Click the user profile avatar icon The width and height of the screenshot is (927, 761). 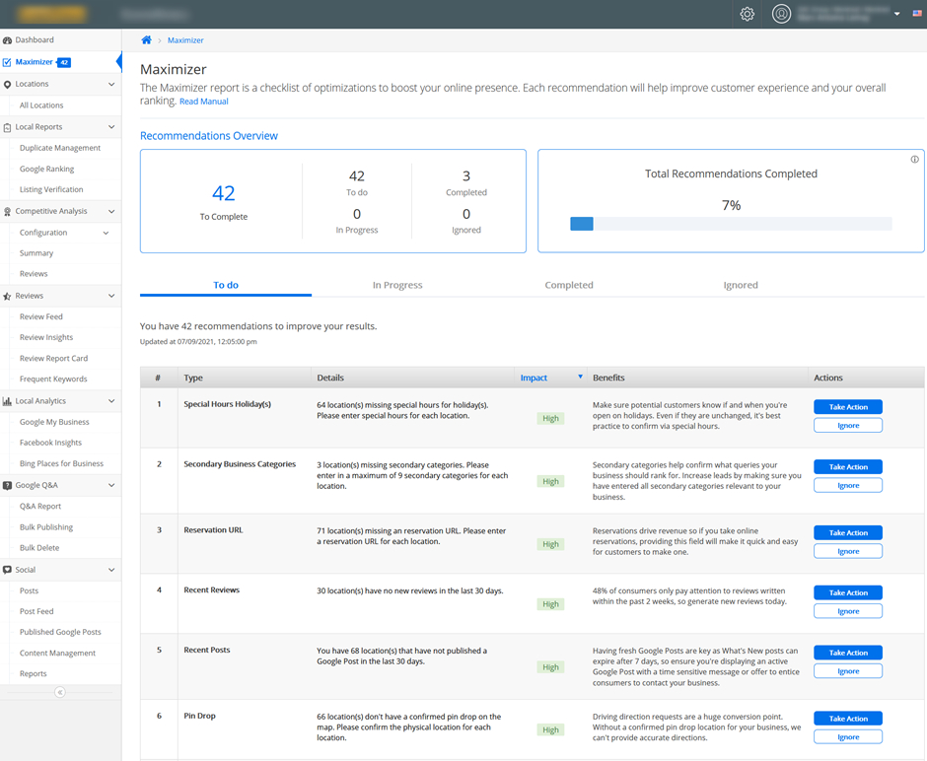(x=781, y=14)
